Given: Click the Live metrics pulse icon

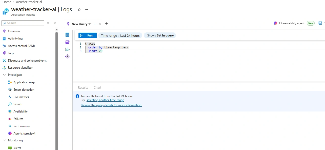Looking at the screenshot, I should [10, 97].
